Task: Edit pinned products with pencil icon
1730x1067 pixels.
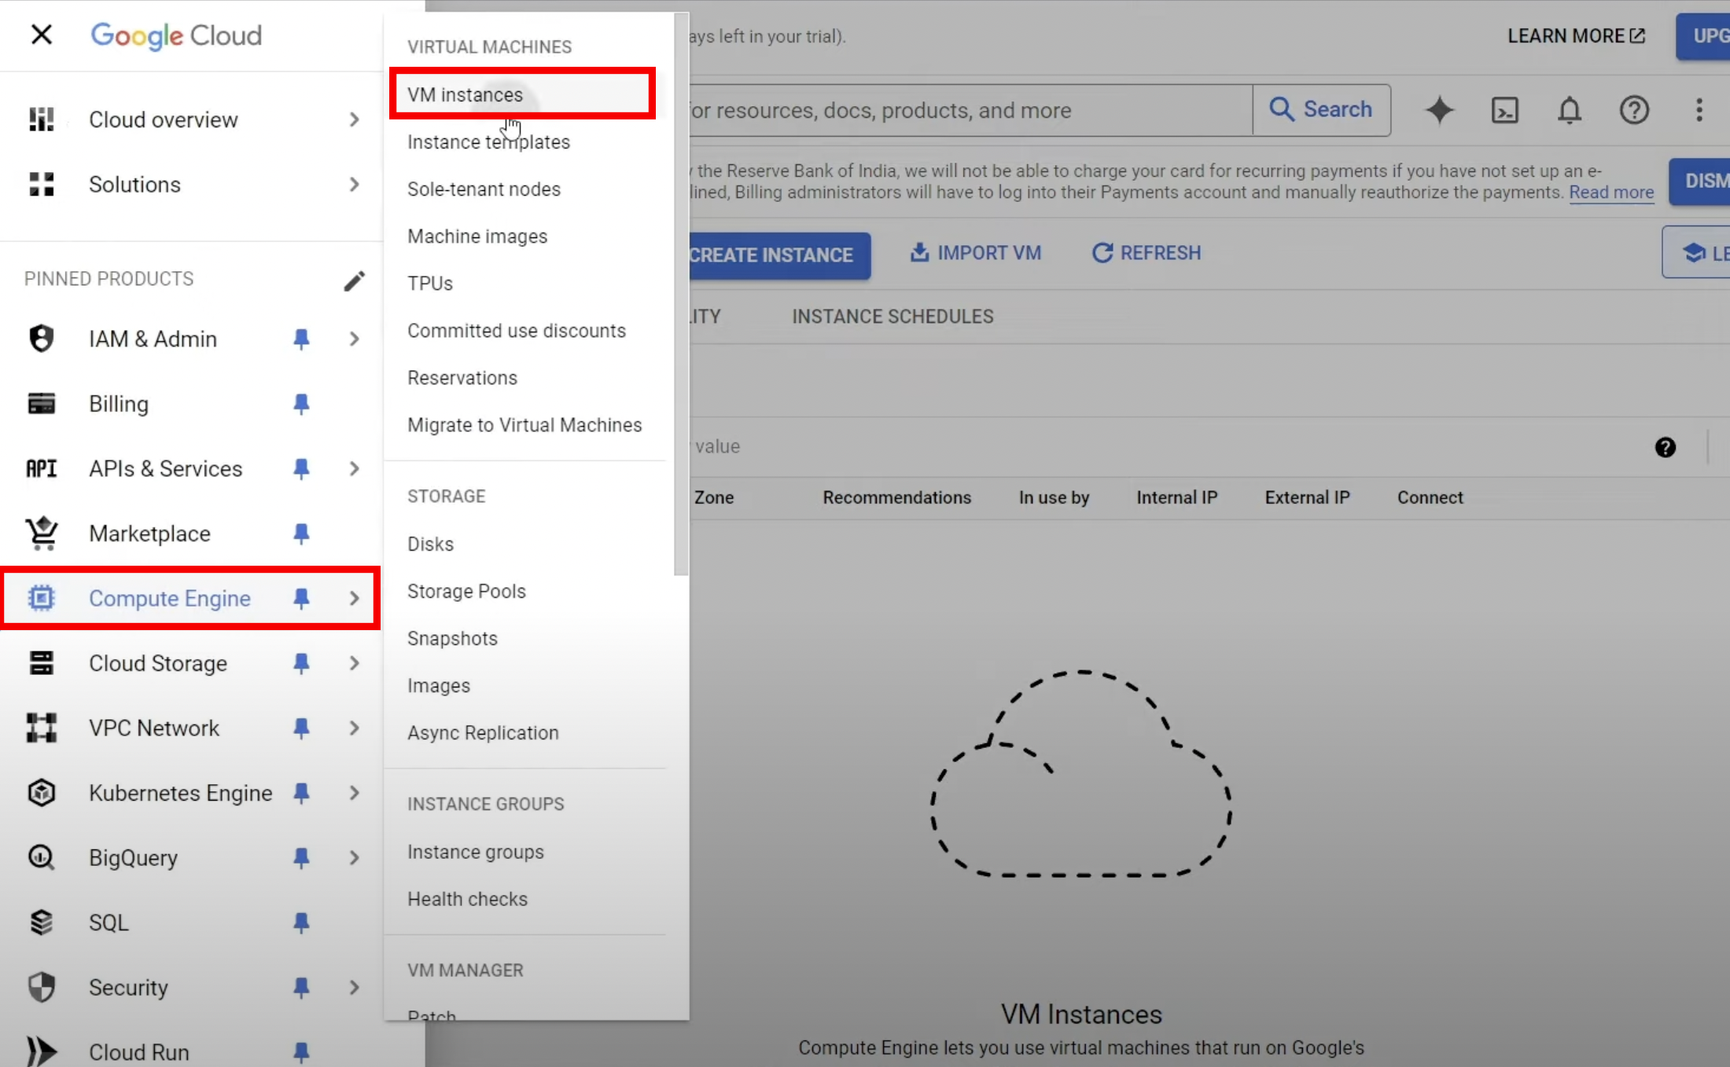Action: pos(354,280)
